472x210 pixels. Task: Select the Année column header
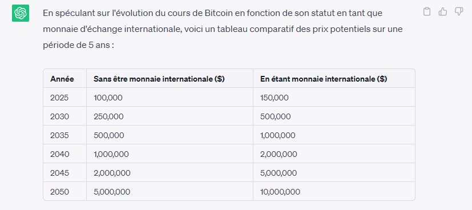coord(62,79)
